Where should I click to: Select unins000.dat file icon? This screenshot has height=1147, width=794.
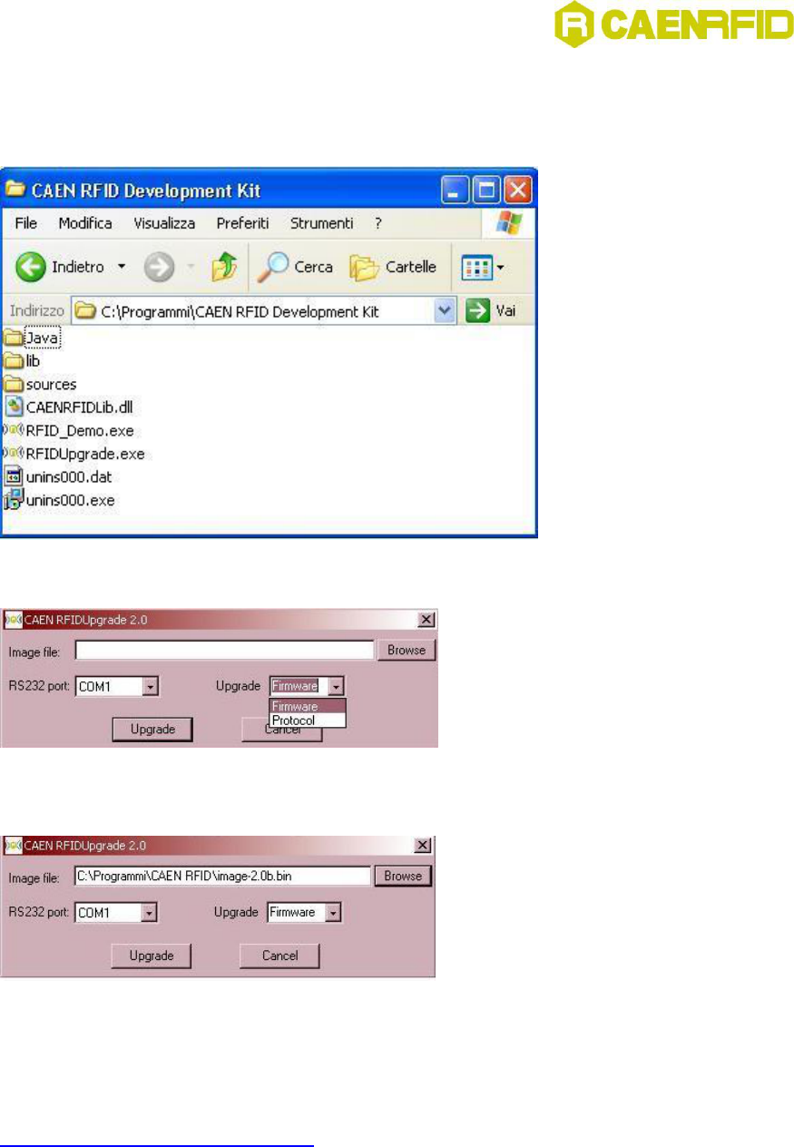pyautogui.click(x=14, y=476)
